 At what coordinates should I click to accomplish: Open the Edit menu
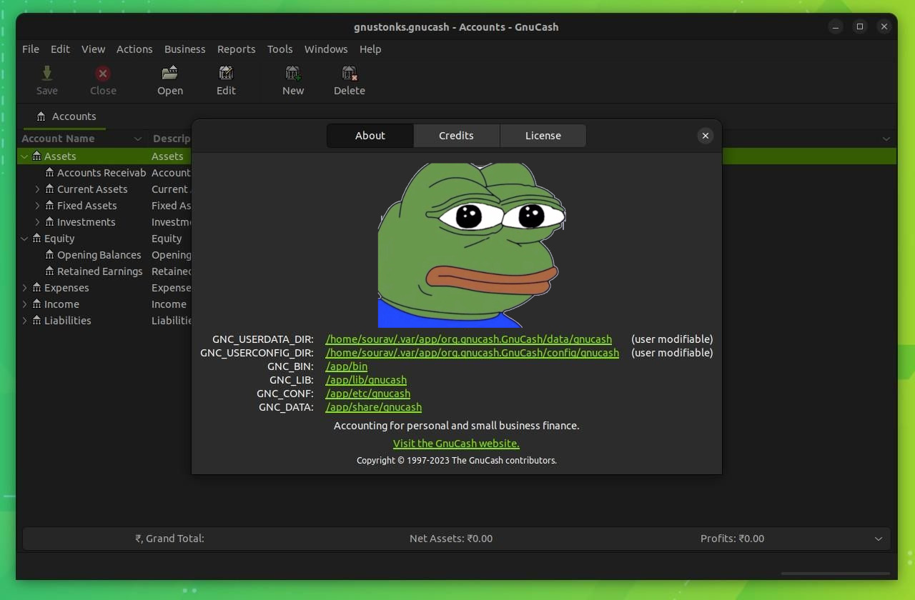(60, 49)
